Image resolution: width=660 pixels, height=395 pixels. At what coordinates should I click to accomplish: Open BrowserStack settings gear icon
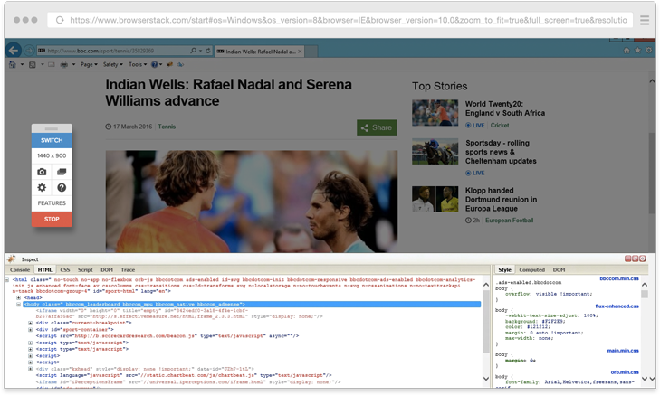[x=42, y=187]
